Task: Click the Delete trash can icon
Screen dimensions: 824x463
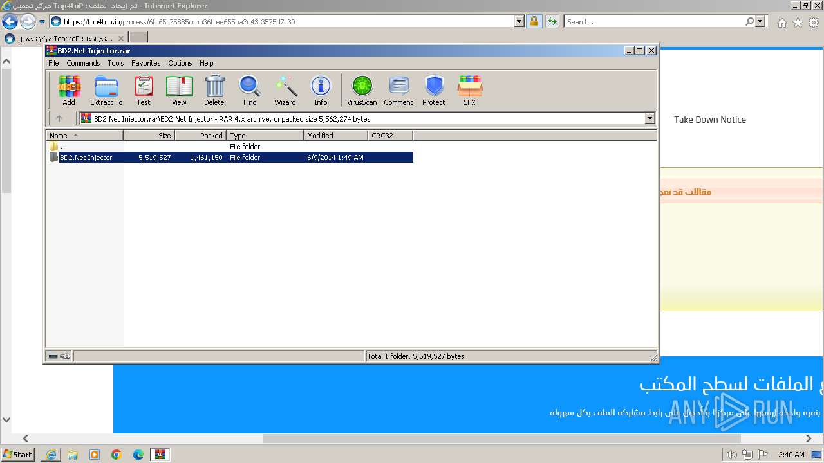Action: click(x=214, y=90)
